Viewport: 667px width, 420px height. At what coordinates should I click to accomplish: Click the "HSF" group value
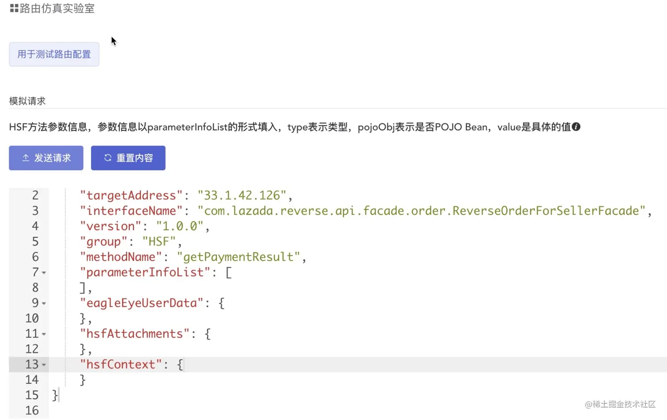159,242
